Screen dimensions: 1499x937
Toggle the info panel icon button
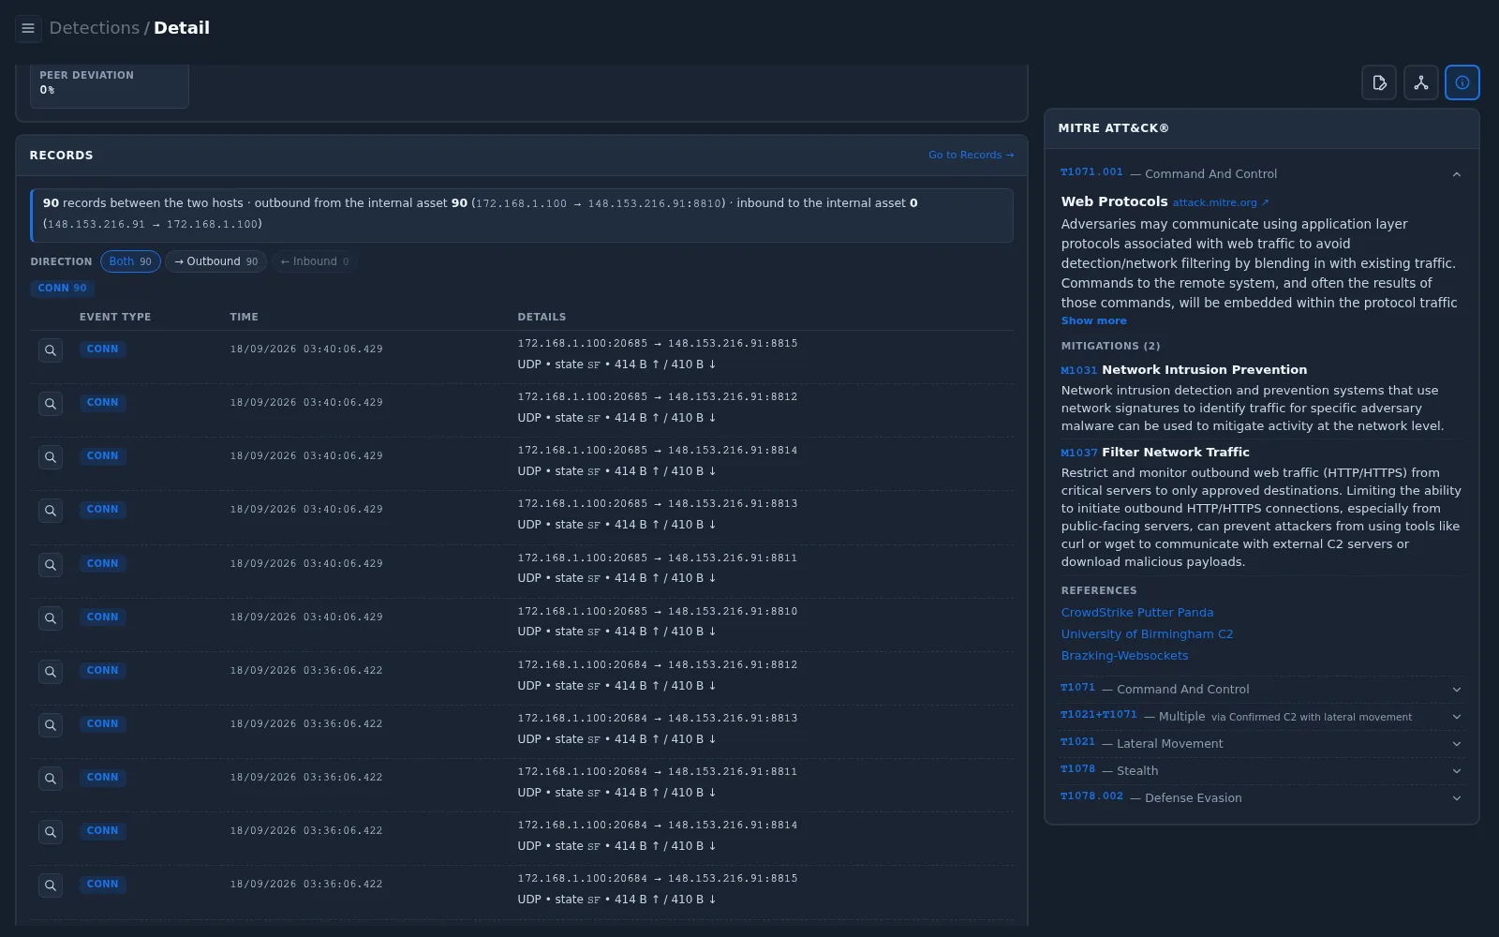click(1462, 82)
